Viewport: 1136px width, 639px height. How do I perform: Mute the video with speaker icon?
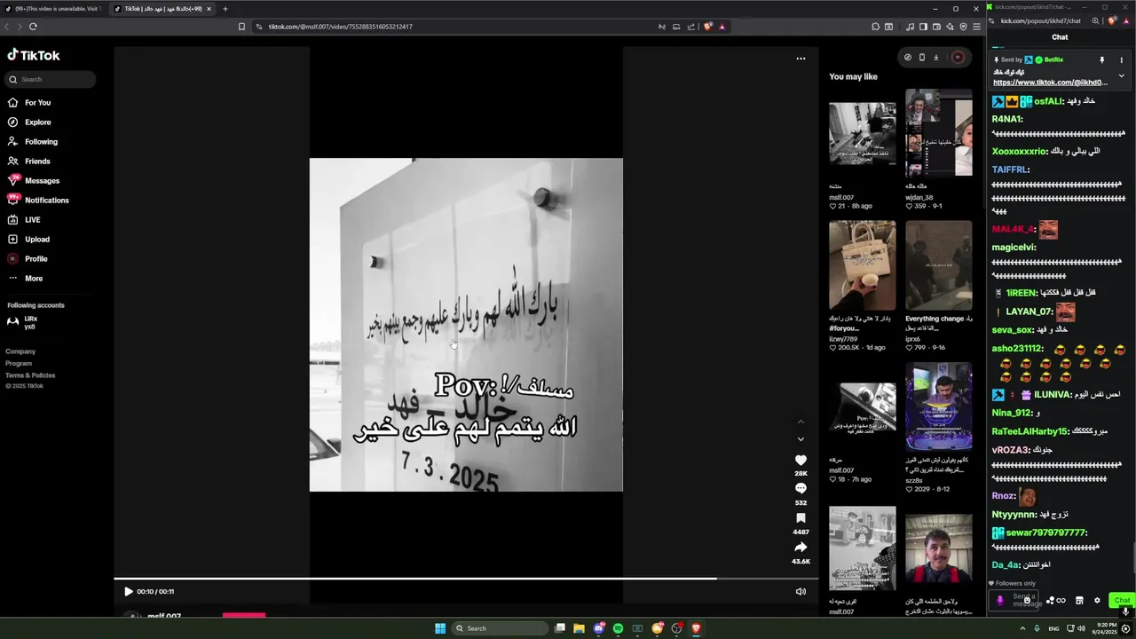801,592
